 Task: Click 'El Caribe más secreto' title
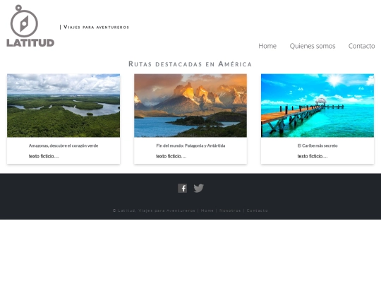point(317,145)
